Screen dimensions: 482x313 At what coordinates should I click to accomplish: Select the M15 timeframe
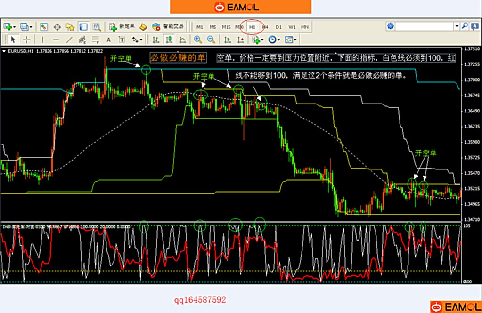[x=226, y=27]
